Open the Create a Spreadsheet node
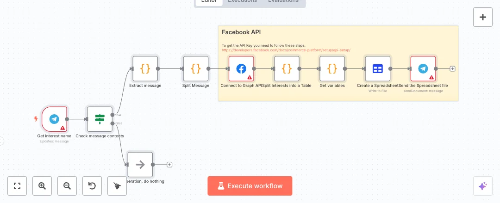This screenshot has width=500, height=203. click(378, 69)
